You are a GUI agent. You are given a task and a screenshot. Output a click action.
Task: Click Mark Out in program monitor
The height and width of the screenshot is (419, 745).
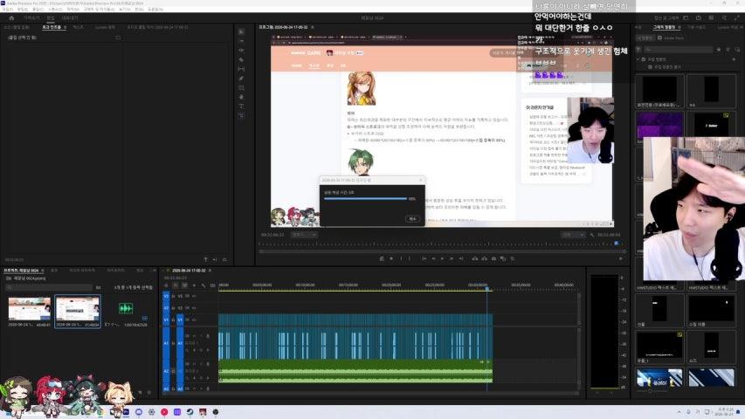tap(410, 259)
